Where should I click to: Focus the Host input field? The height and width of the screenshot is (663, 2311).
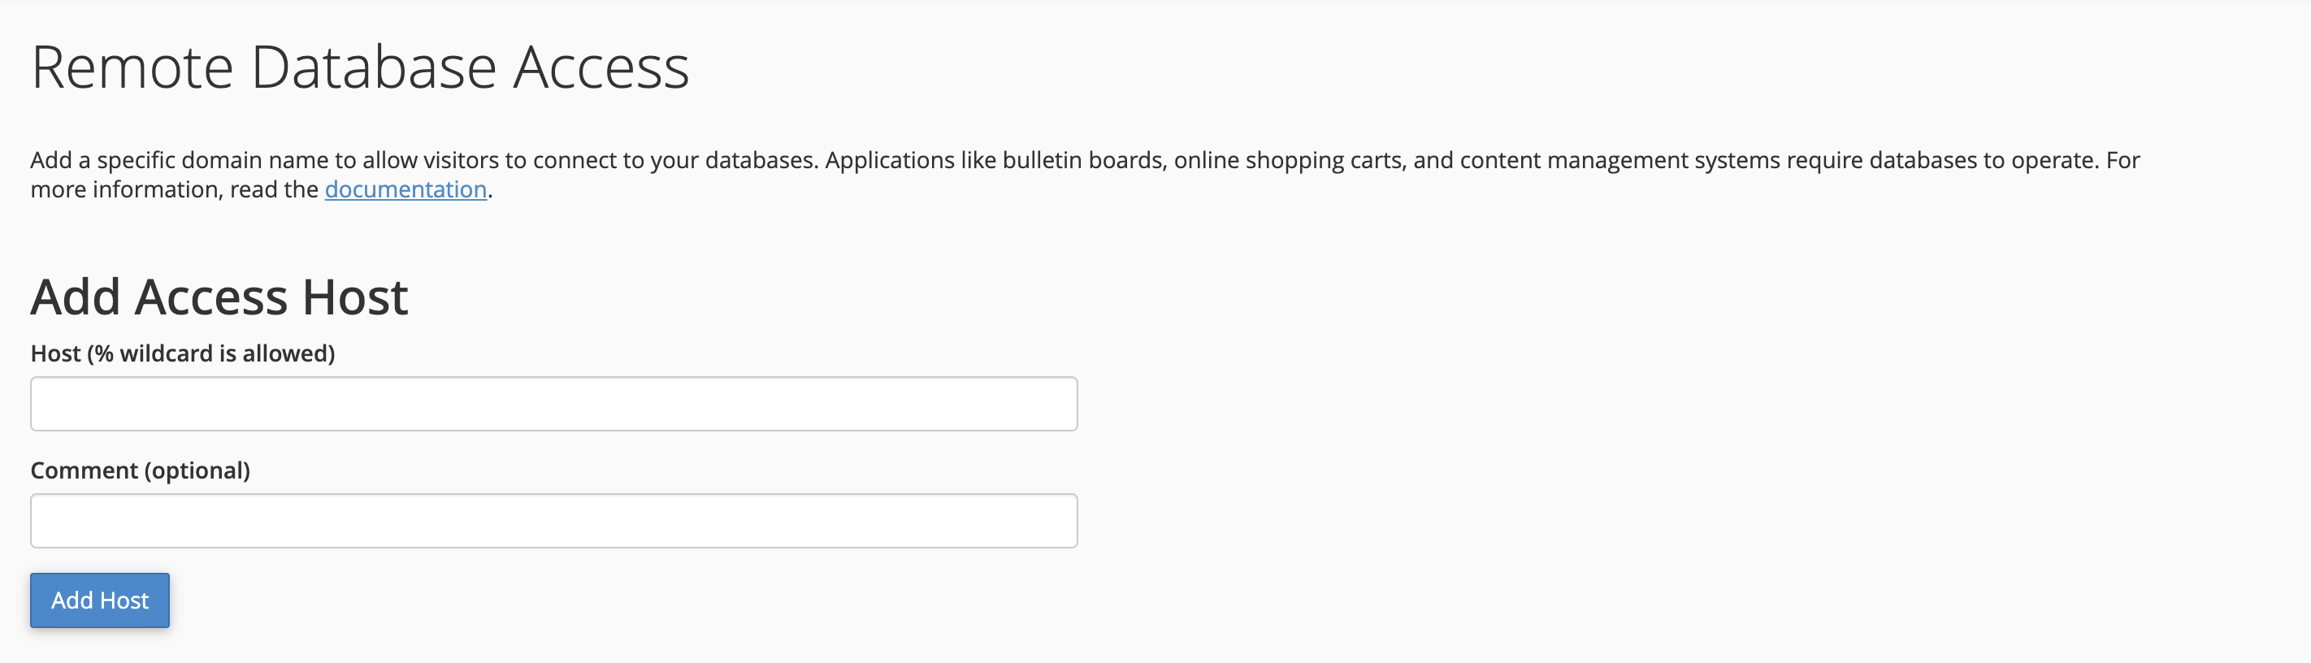(553, 404)
